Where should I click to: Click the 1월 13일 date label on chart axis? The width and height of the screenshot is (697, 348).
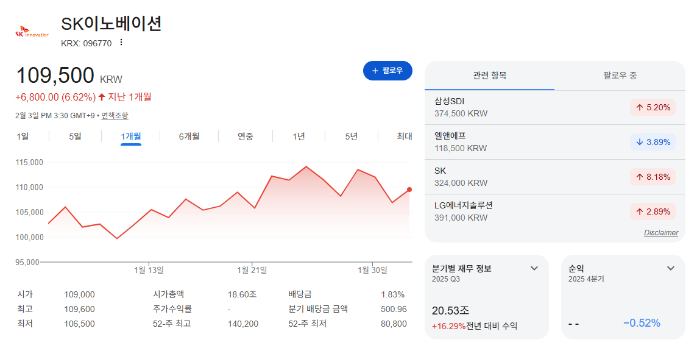149,270
